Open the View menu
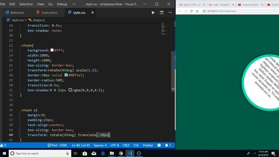 pyautogui.click(x=41, y=4)
